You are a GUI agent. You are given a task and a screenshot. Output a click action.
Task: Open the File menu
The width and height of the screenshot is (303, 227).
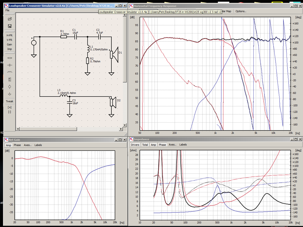(7, 10)
